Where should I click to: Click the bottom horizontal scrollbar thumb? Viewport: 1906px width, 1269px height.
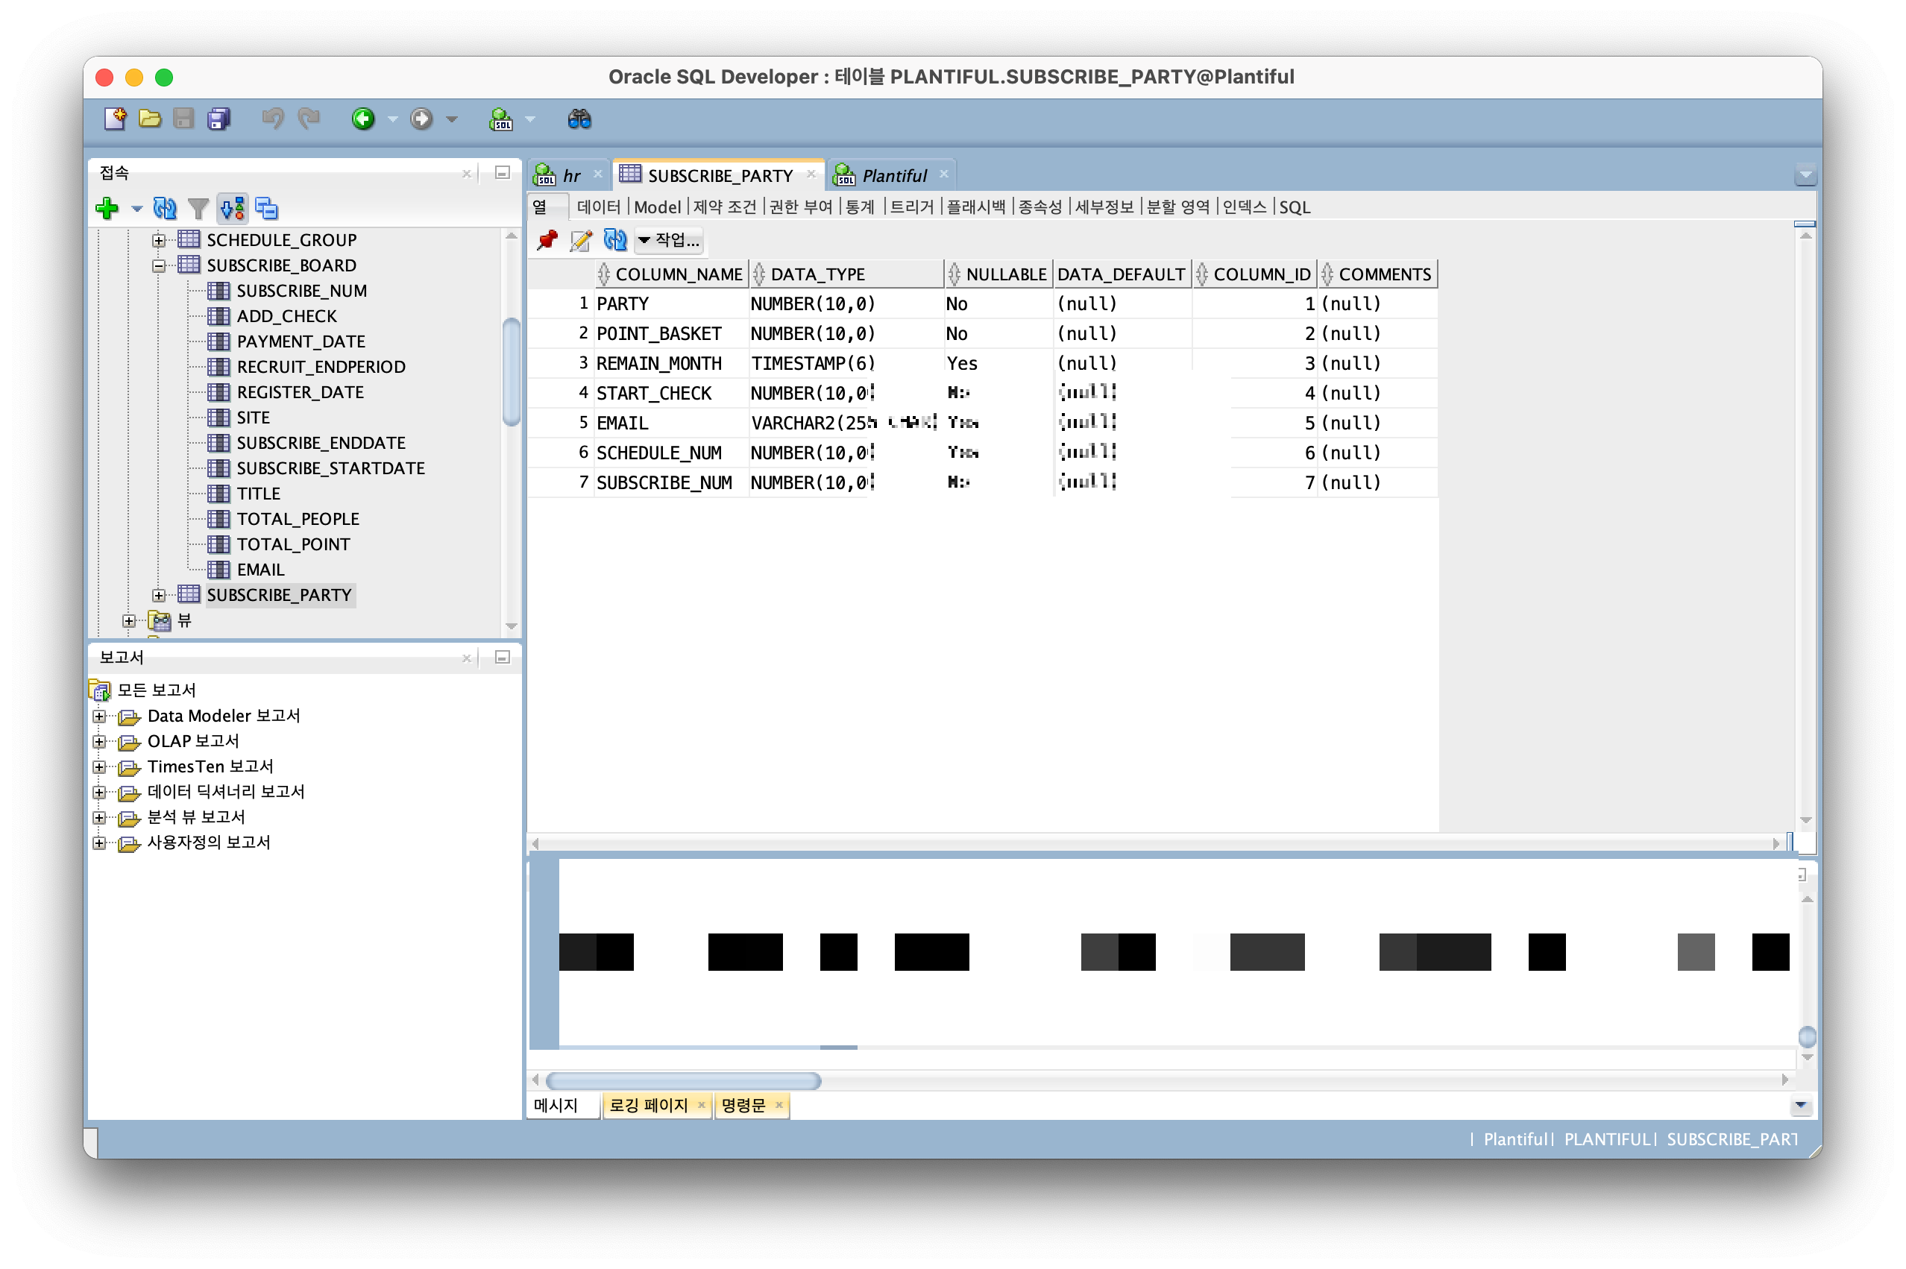click(682, 1080)
